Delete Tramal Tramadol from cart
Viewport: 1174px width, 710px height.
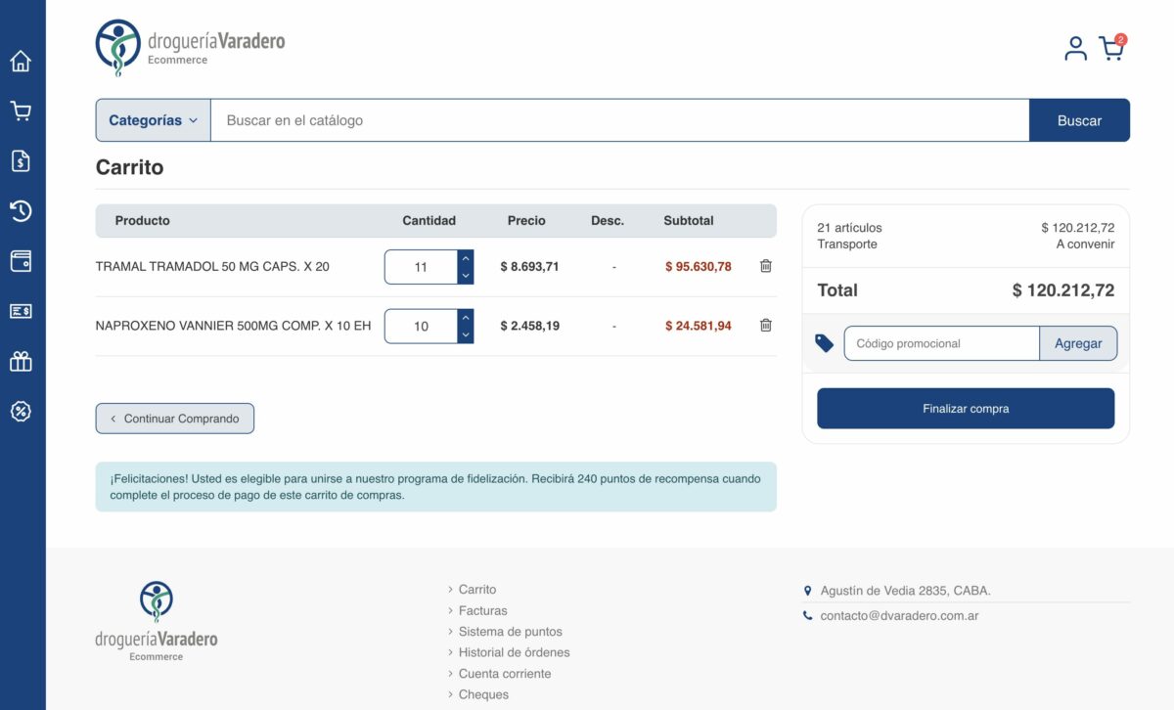[766, 266]
